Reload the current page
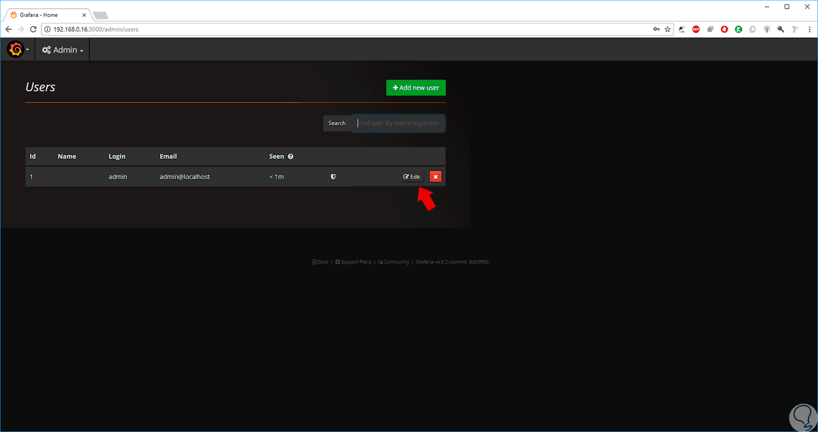 pyautogui.click(x=33, y=29)
